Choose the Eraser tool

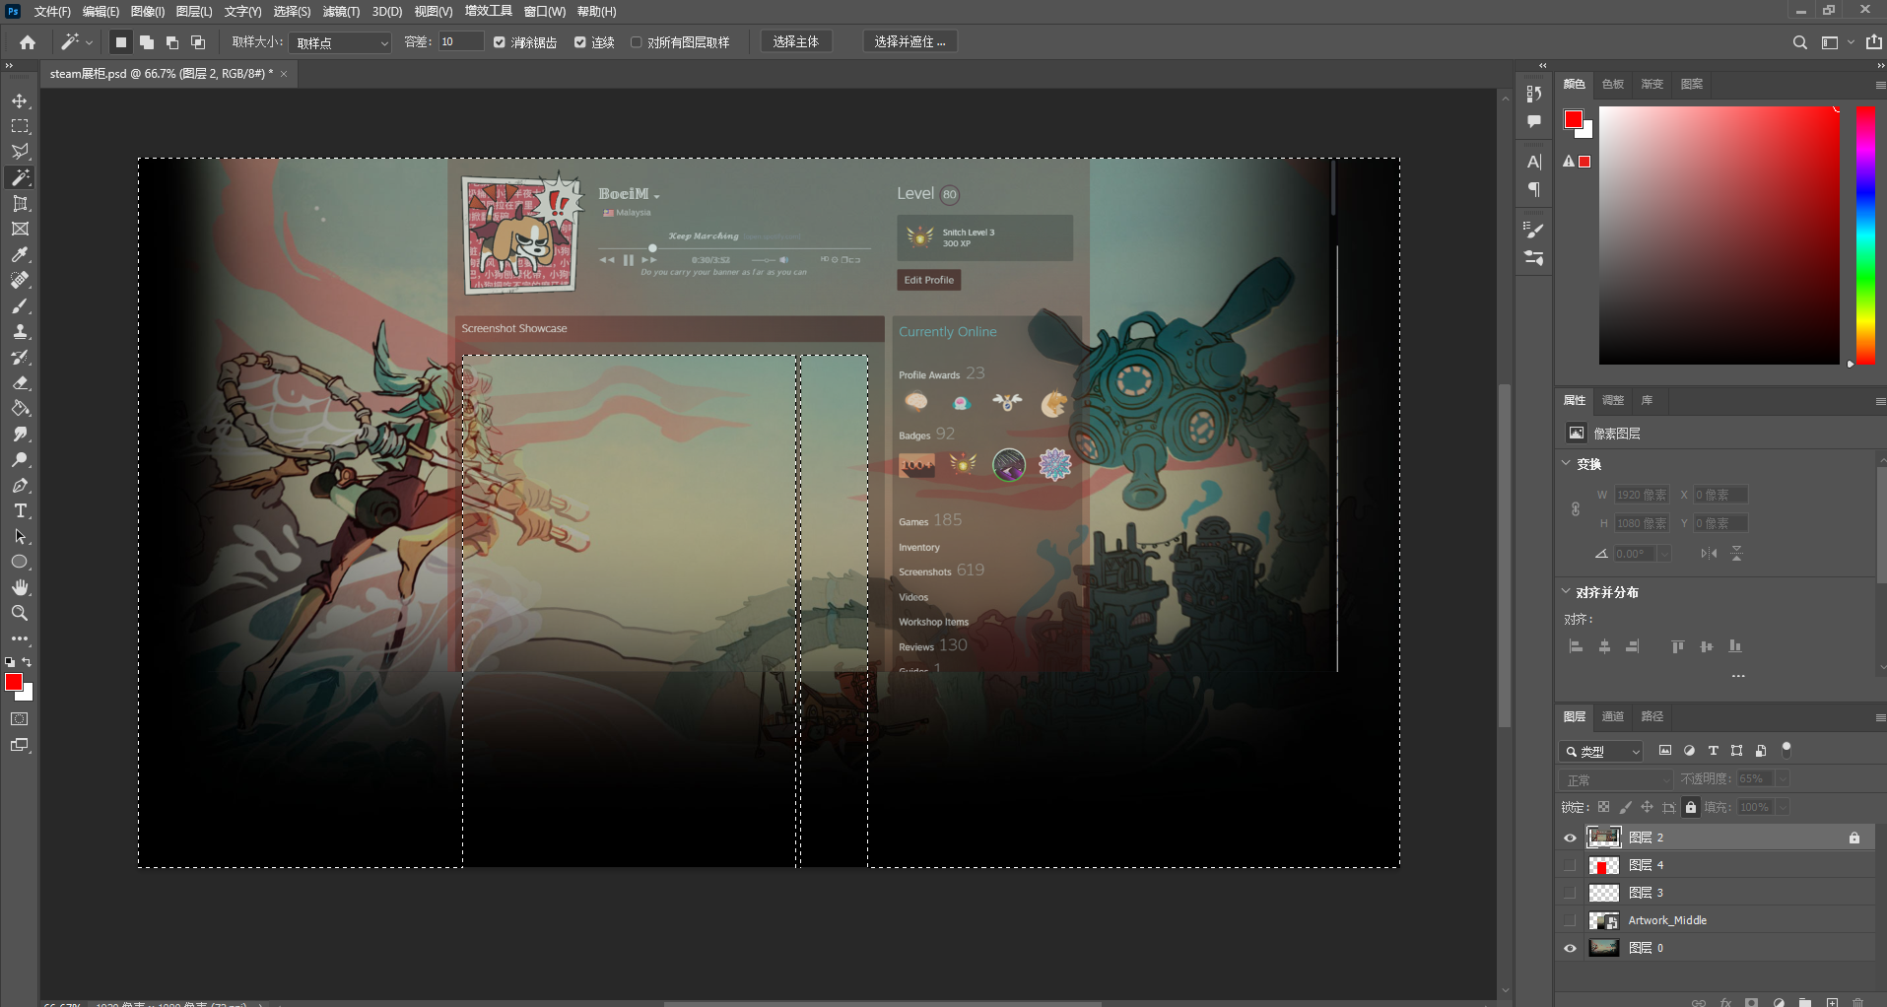point(20,383)
